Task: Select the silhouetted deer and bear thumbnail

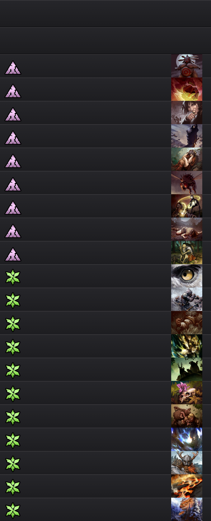Action: click(x=187, y=369)
